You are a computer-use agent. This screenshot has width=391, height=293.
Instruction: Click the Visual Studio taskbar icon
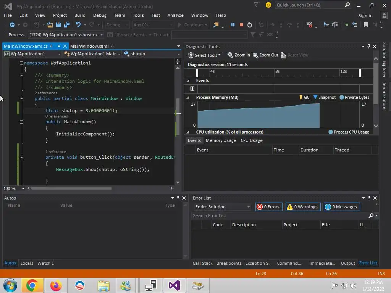(x=174, y=285)
